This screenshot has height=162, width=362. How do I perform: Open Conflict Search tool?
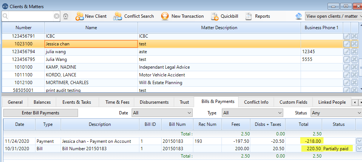tap(133, 16)
